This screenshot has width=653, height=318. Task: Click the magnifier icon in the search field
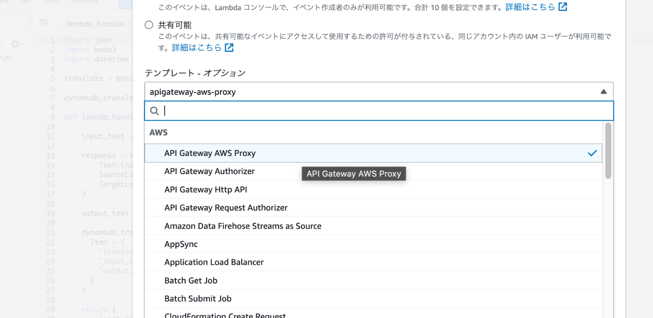click(x=154, y=111)
